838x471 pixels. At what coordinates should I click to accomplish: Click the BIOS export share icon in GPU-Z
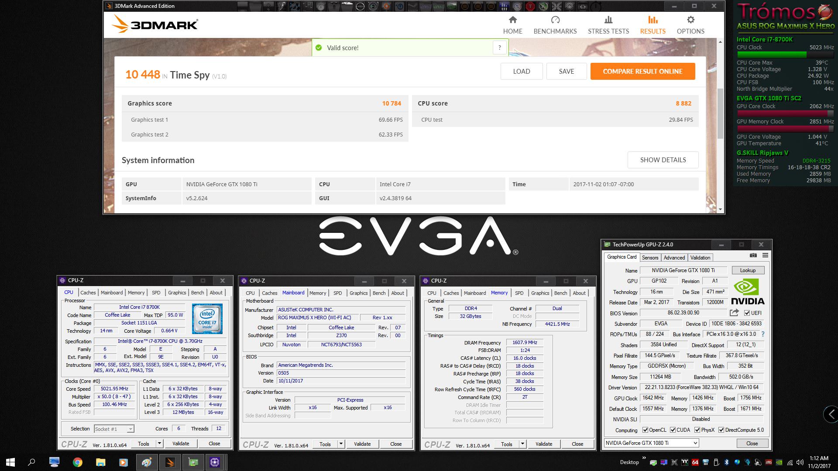click(734, 313)
